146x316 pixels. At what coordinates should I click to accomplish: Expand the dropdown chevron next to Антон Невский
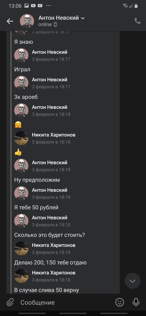pyautogui.click(x=83, y=18)
